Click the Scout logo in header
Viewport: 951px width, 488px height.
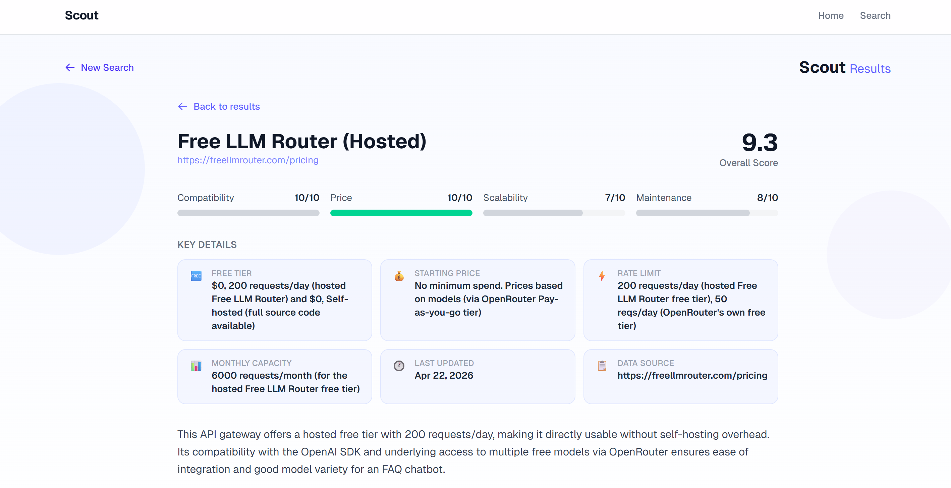tap(81, 15)
